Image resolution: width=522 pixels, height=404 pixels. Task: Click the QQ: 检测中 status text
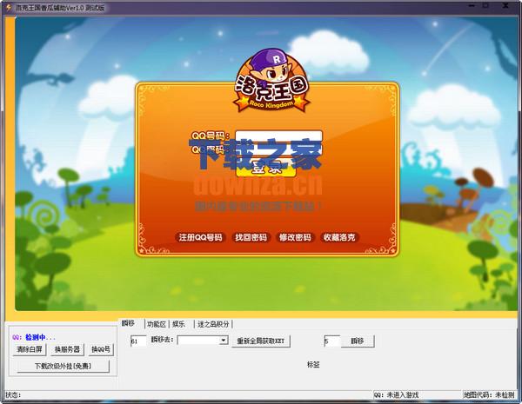pyautogui.click(x=34, y=337)
